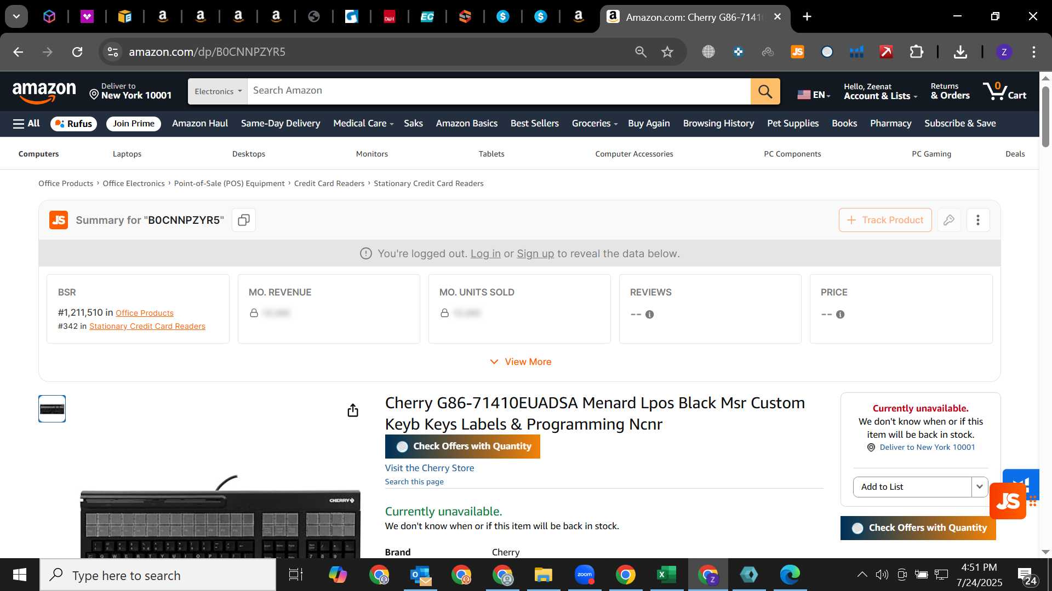Open the Rufus assistant
This screenshot has height=591, width=1052.
(73, 124)
